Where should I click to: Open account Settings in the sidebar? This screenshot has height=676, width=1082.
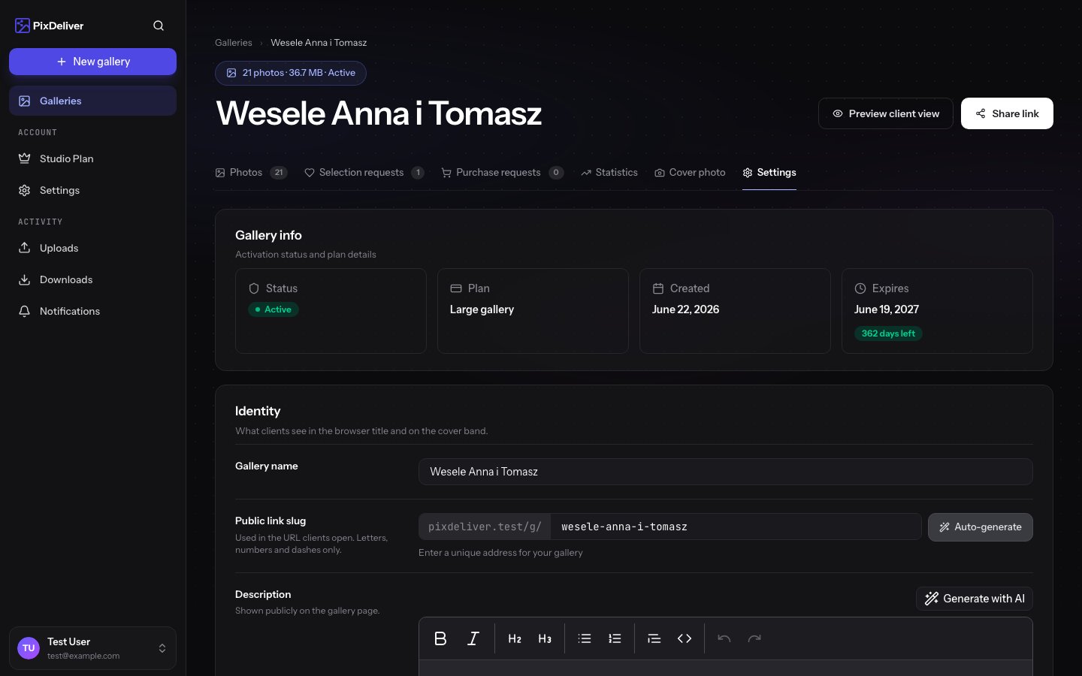tap(92, 190)
